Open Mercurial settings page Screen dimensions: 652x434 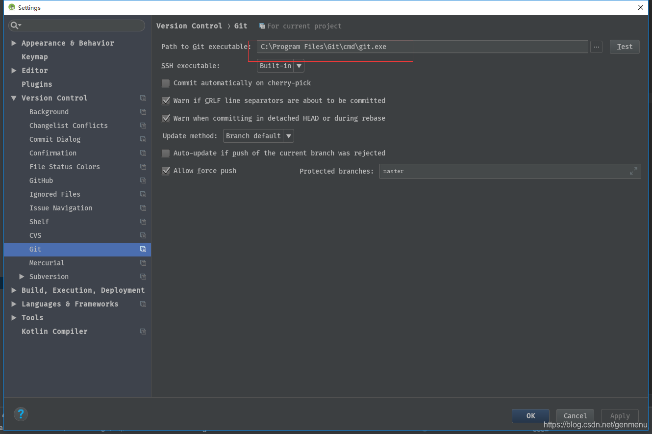click(47, 263)
